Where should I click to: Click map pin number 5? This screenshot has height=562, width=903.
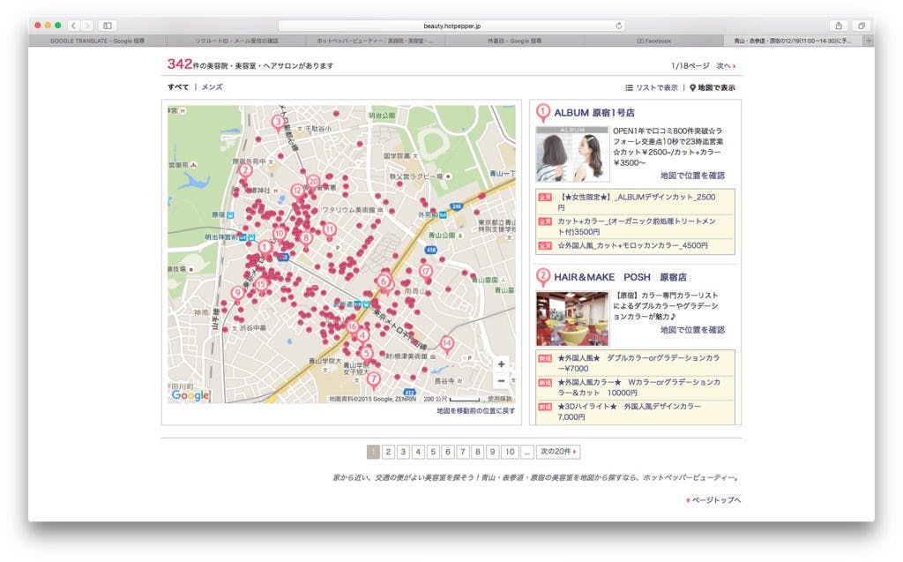[366, 354]
